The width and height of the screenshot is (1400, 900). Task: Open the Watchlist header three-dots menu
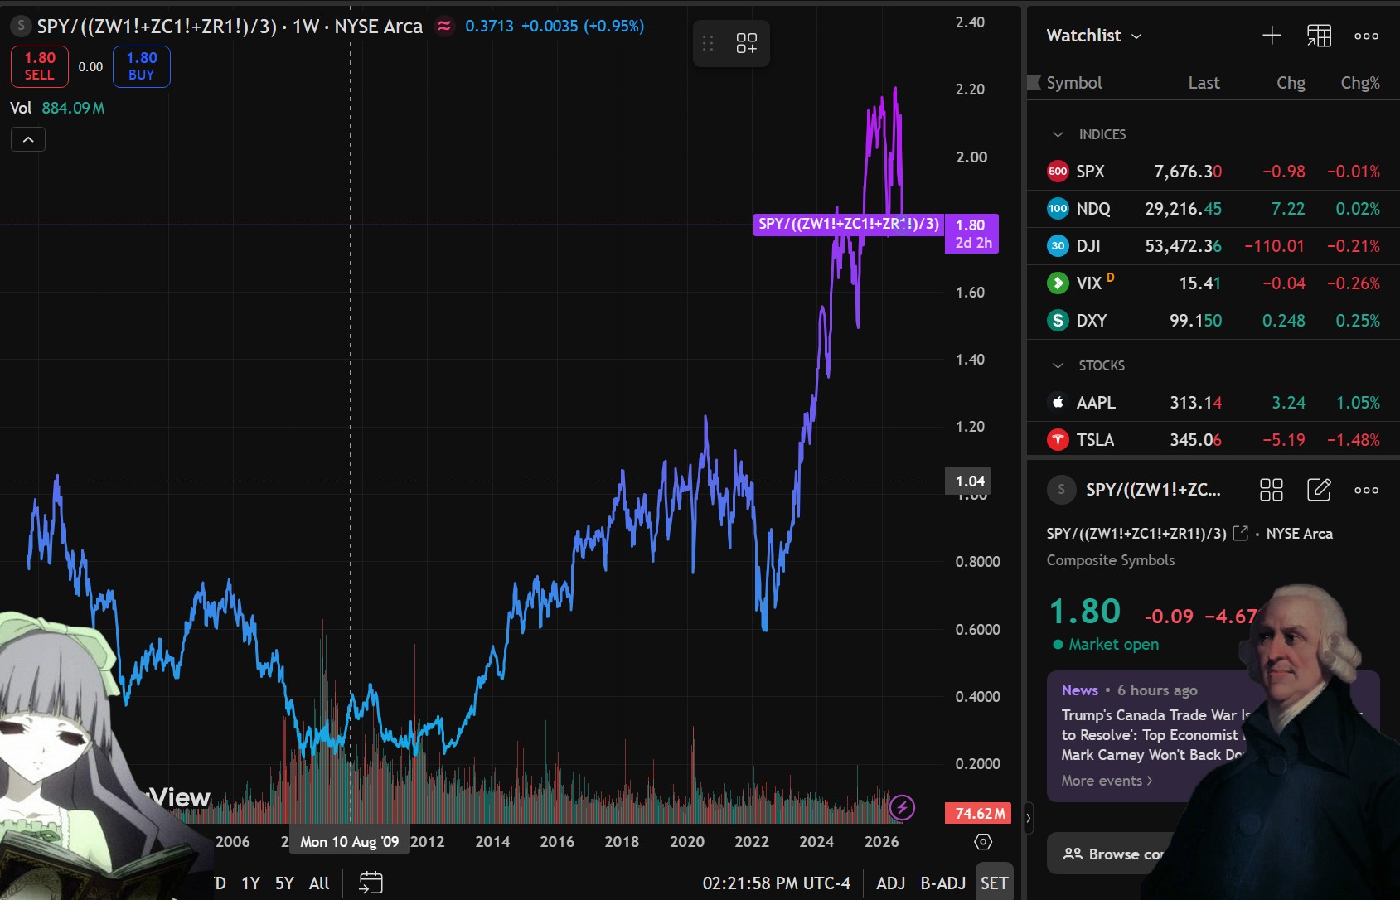1367,36
